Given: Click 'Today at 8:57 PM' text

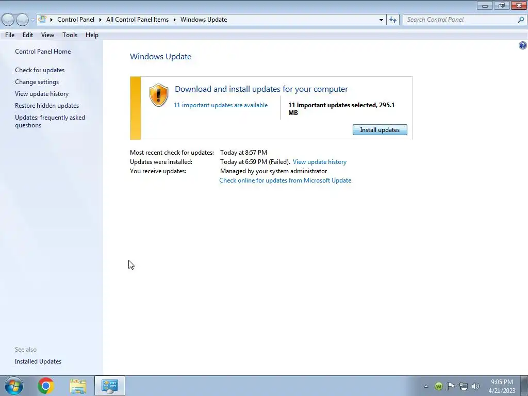Looking at the screenshot, I should 243,153.
